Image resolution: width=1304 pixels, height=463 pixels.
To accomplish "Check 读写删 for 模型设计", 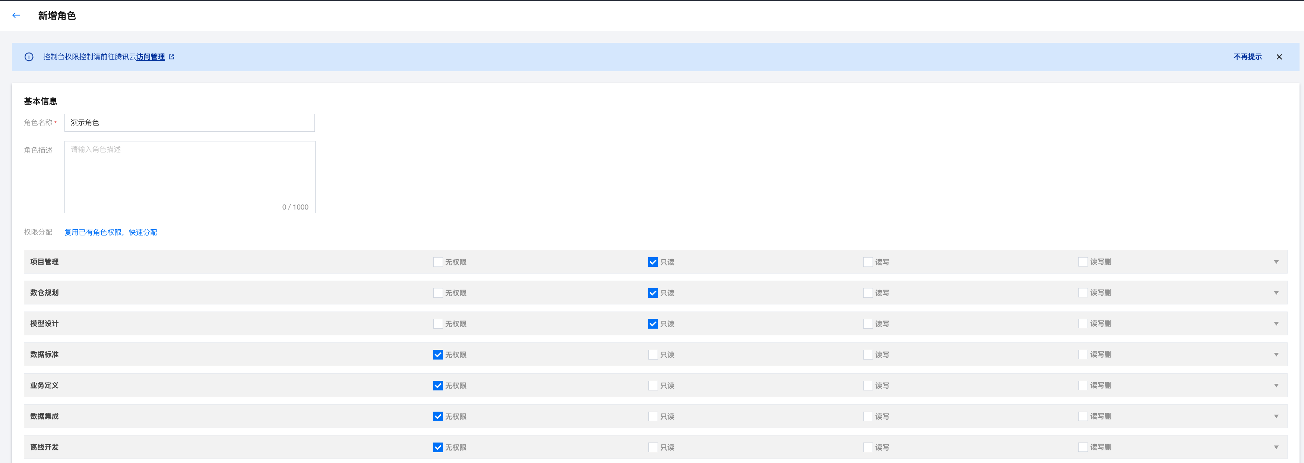I will [1083, 324].
